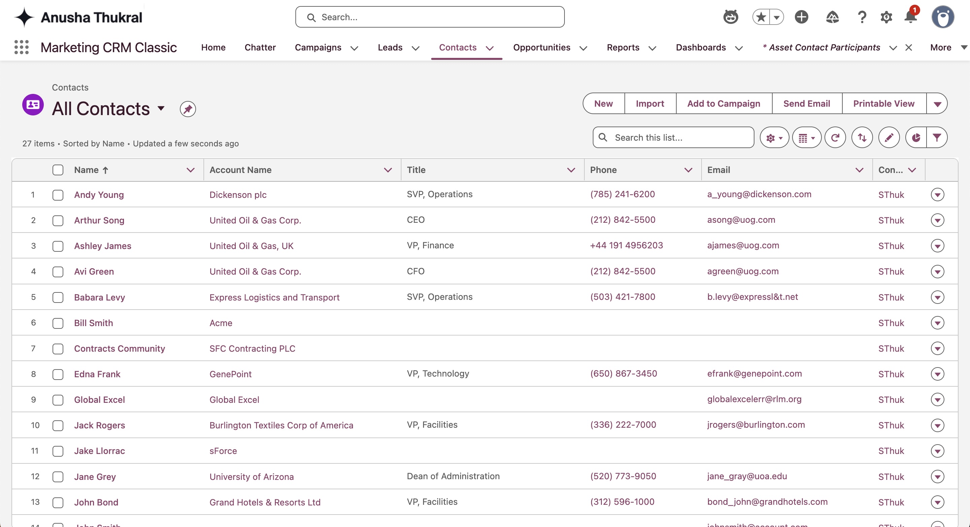This screenshot has height=527, width=970.
Task: Open the United Oil & Gas, UK account link
Action: click(251, 246)
